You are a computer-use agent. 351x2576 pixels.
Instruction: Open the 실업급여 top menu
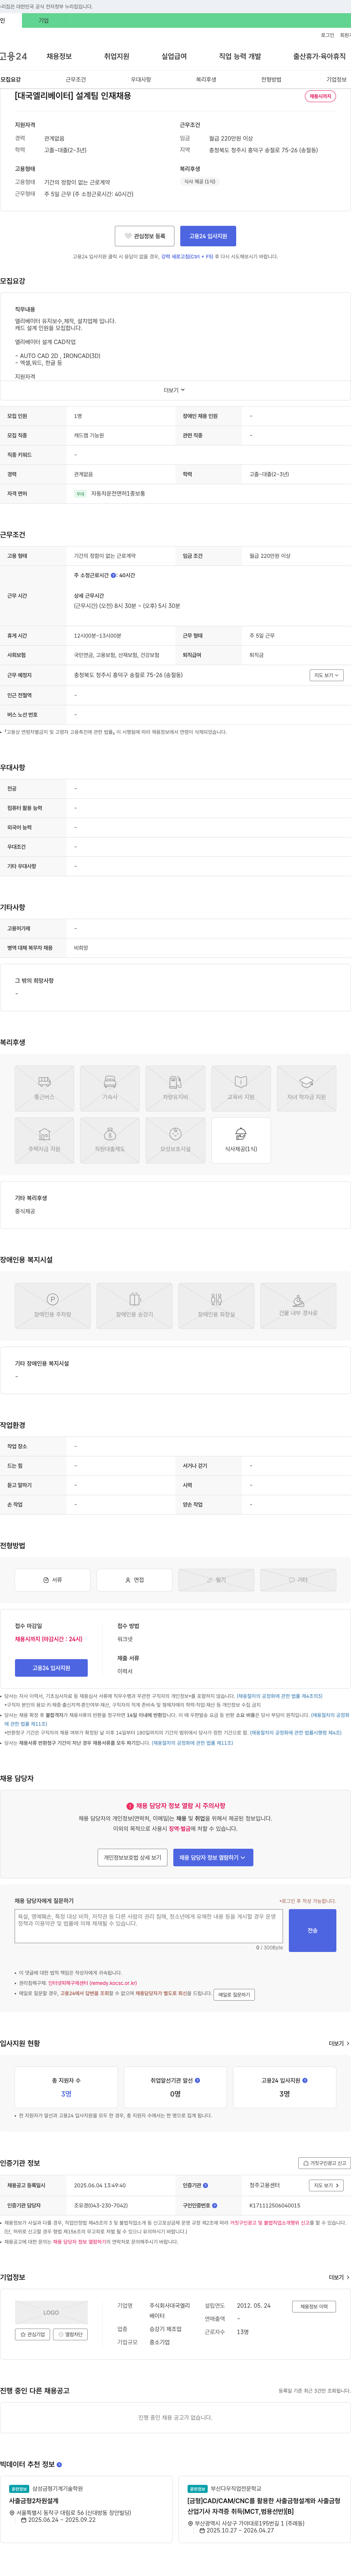pos(174,56)
